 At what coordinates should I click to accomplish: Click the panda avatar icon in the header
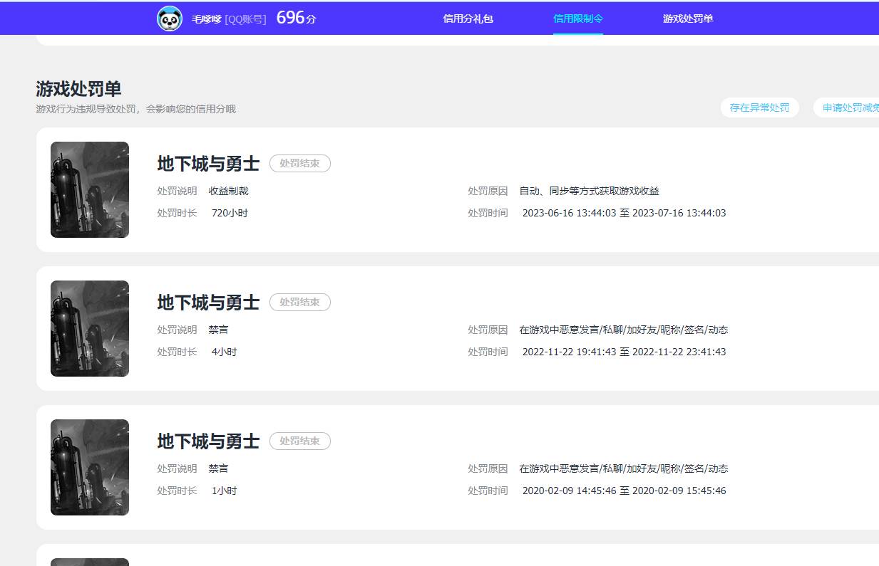pyautogui.click(x=169, y=17)
